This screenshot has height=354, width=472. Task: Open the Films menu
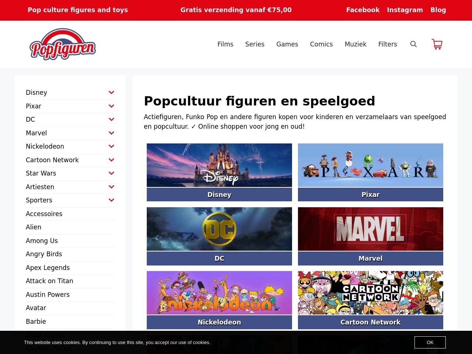225,44
